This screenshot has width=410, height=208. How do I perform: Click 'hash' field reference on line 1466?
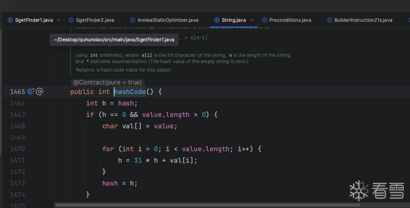point(126,103)
